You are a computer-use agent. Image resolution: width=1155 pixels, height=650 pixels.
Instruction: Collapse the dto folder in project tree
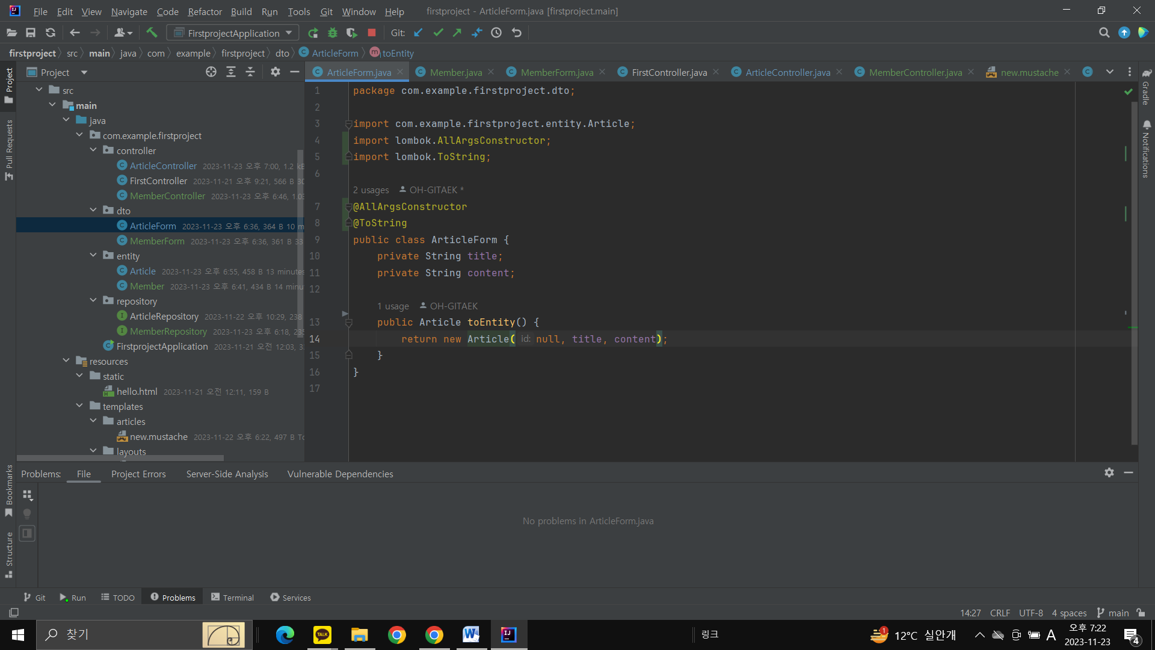(93, 210)
